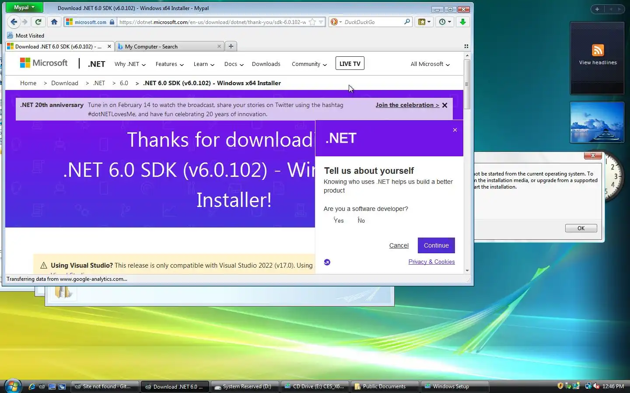630x393 pixels.
Task: Click the survey provider logo icon
Action: point(327,262)
